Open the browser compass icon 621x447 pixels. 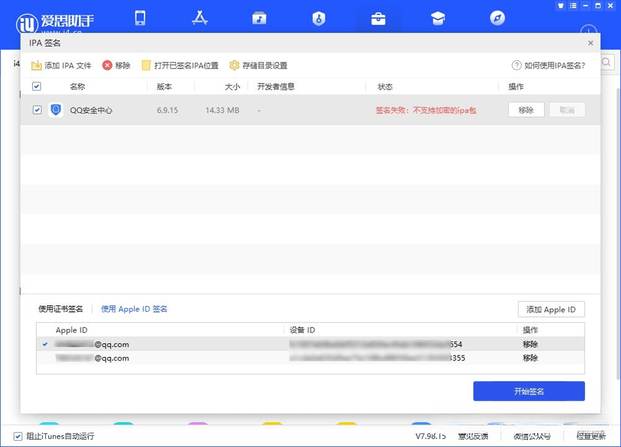pos(497,19)
